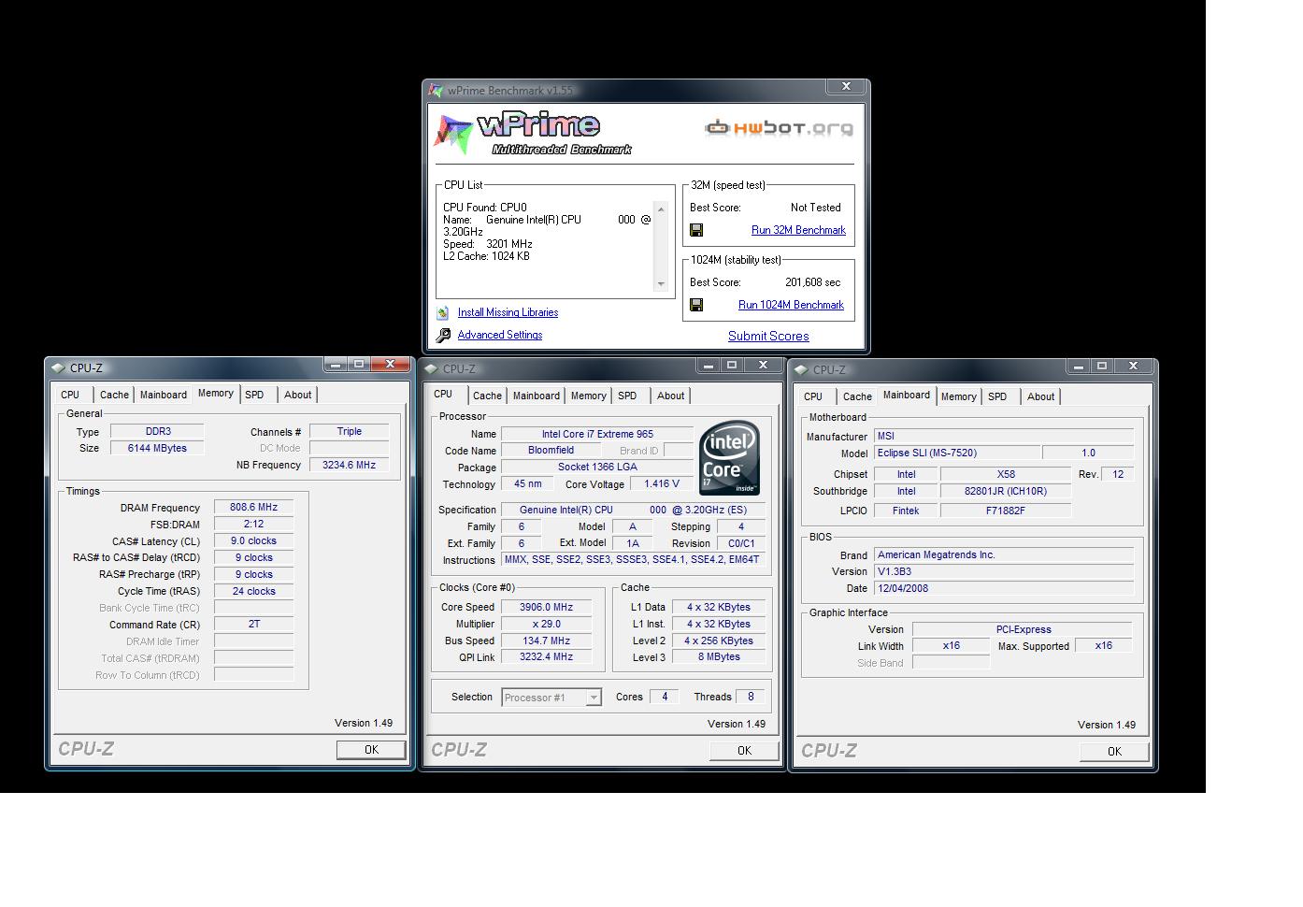Click the Channels # Triple field
Screen dimensions: 1303x907
coord(349,431)
